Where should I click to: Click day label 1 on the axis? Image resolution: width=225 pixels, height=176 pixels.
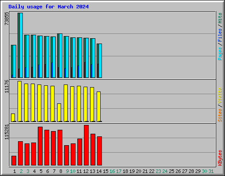(15, 171)
